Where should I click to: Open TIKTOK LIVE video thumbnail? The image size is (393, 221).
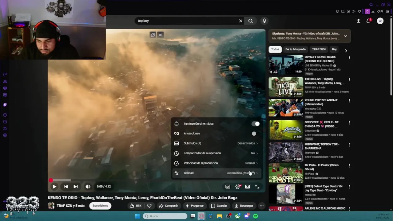[286, 87]
